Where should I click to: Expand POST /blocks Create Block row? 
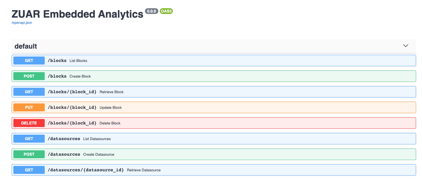[x=214, y=76]
